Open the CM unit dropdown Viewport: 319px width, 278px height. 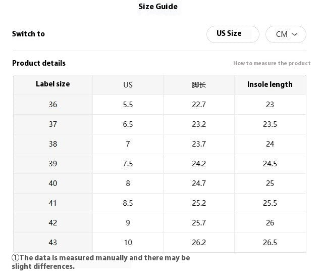click(286, 34)
